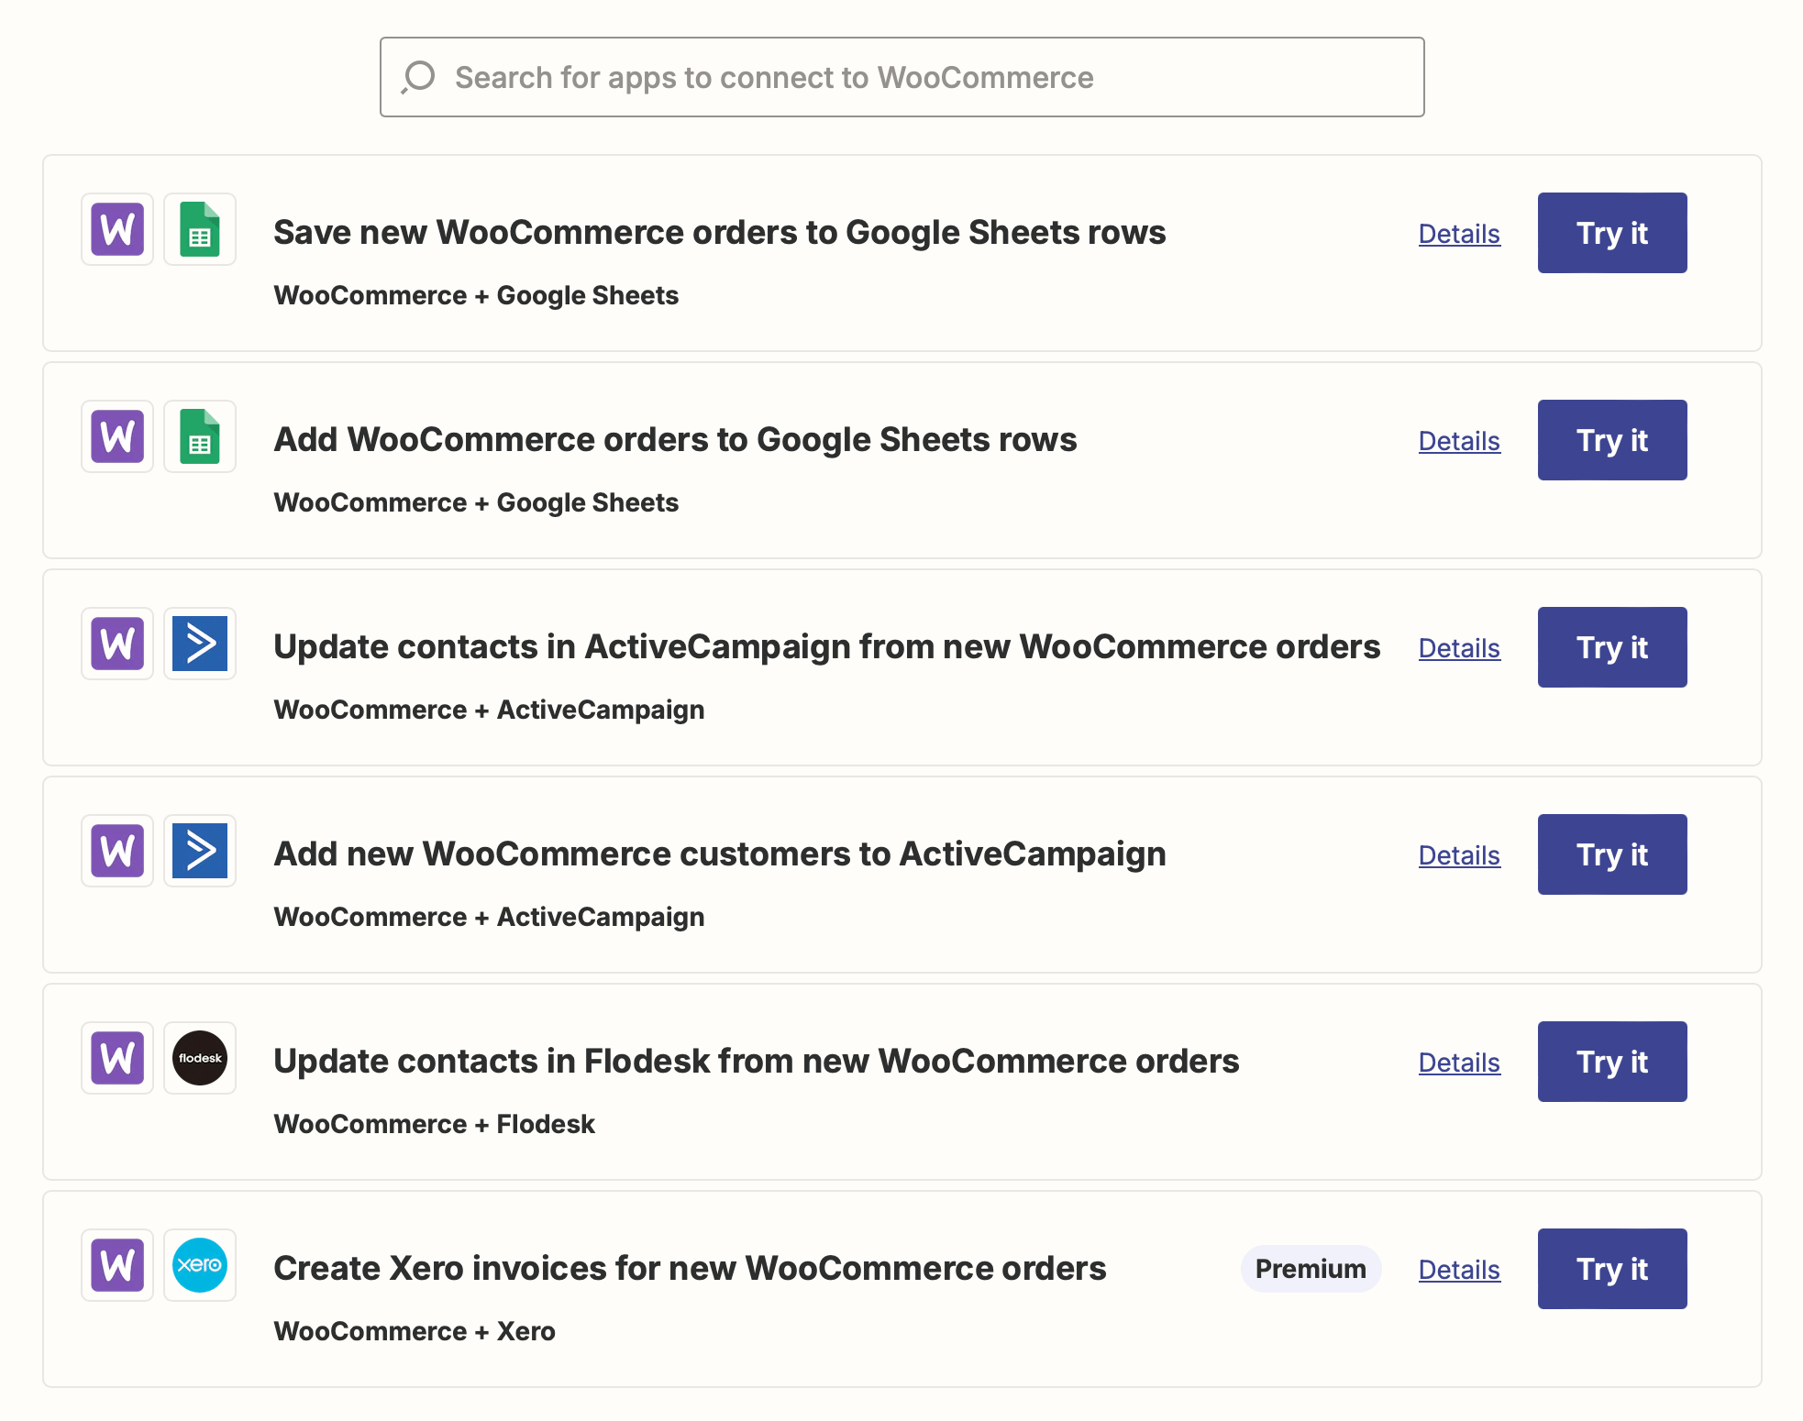Open Update contacts in Flodesk title

(756, 1061)
